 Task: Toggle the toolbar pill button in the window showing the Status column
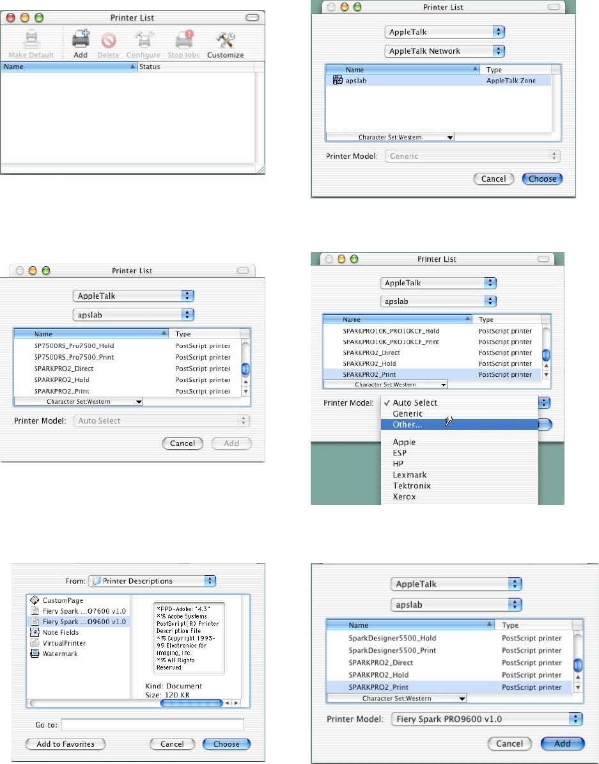click(253, 17)
